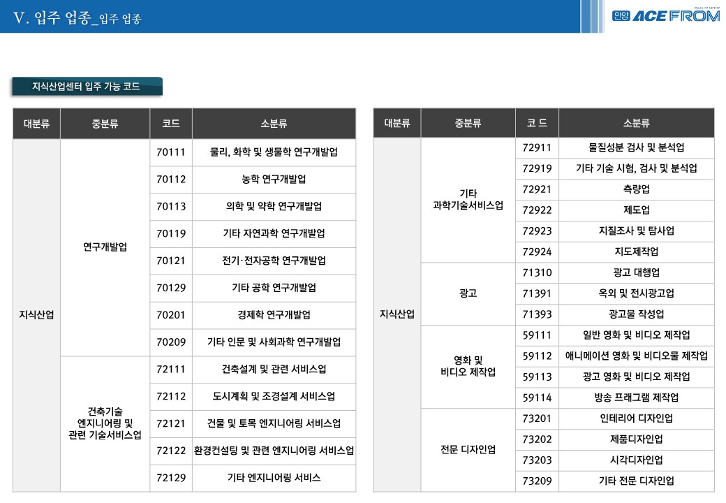Click the 기타 과학기술서비스업 category cell
Image resolution: width=726 pixels, height=503 pixels.
pos(468,199)
